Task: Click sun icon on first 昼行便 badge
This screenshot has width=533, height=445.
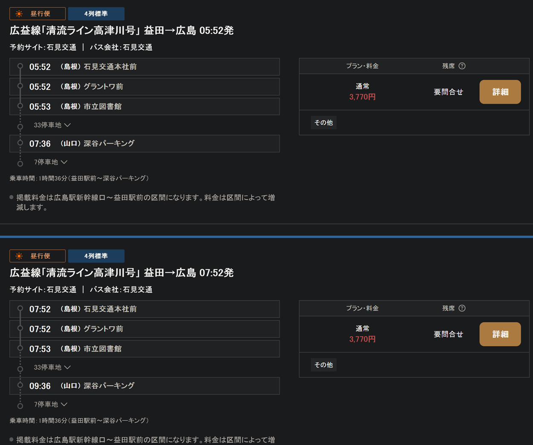Action: [19, 14]
